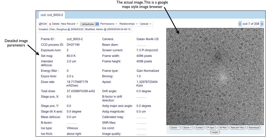Go to next ccd record arrow
Screen dimensions: 267x138
point(262,24)
